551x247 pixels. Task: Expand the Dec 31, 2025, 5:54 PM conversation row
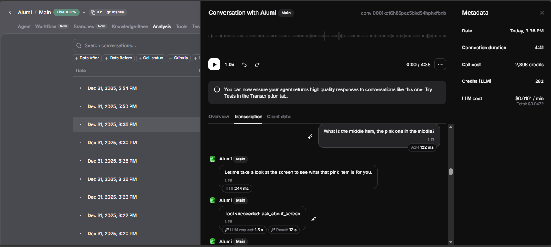[80, 88]
